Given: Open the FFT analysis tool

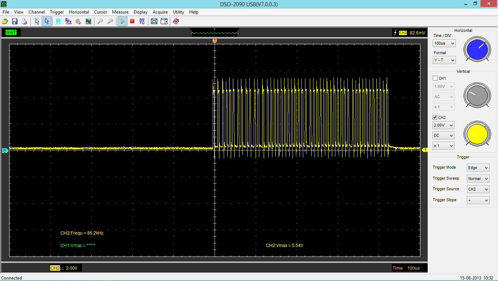Looking at the screenshot, I should [68, 22].
